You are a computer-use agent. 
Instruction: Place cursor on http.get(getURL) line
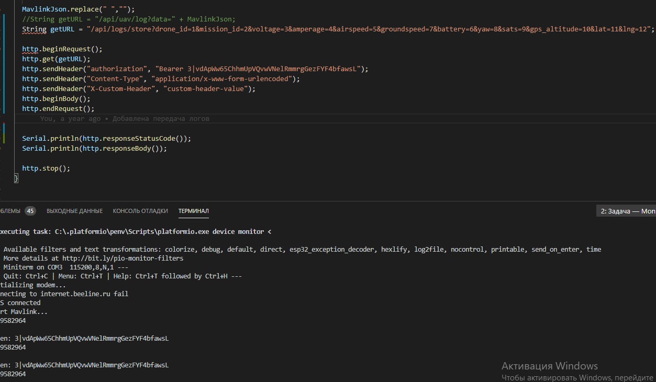[56, 59]
